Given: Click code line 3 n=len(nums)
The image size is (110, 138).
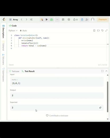Looking at the screenshot, I should 27,41.
